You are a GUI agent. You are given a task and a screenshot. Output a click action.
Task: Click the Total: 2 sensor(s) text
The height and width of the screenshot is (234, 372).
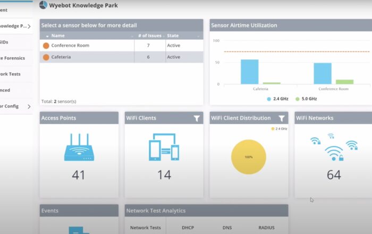(59, 101)
